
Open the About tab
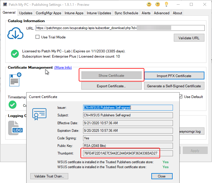pos(177,13)
